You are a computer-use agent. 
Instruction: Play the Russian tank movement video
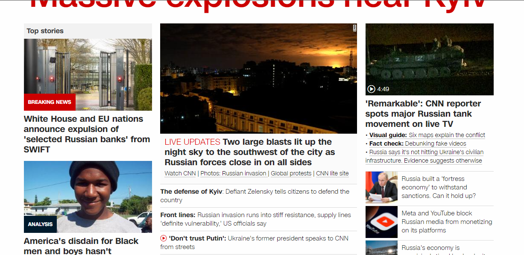click(x=371, y=89)
